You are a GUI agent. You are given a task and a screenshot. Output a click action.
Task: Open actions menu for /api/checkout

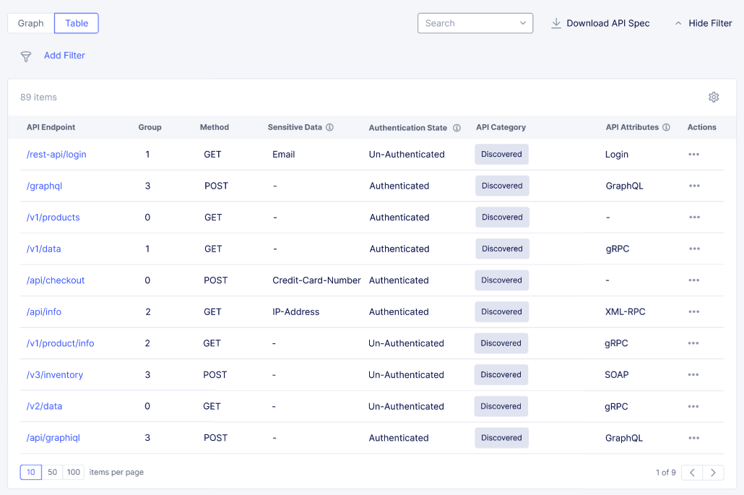[x=694, y=280]
